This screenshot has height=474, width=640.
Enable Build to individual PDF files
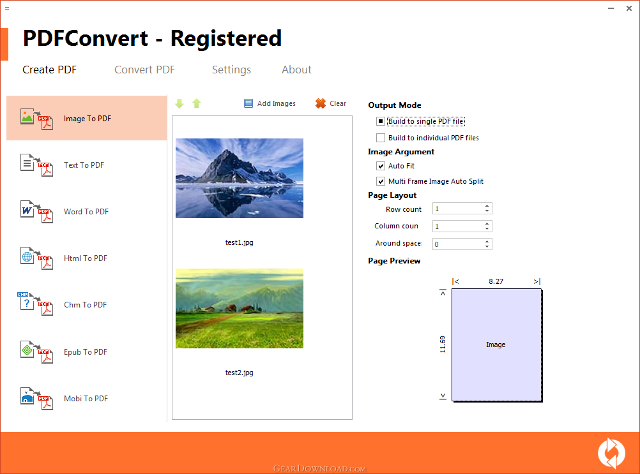coord(381,138)
